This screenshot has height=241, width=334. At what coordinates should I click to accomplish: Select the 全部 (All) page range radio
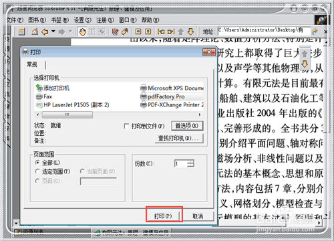point(37,163)
